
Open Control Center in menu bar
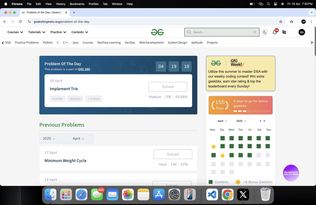[x=275, y=4]
